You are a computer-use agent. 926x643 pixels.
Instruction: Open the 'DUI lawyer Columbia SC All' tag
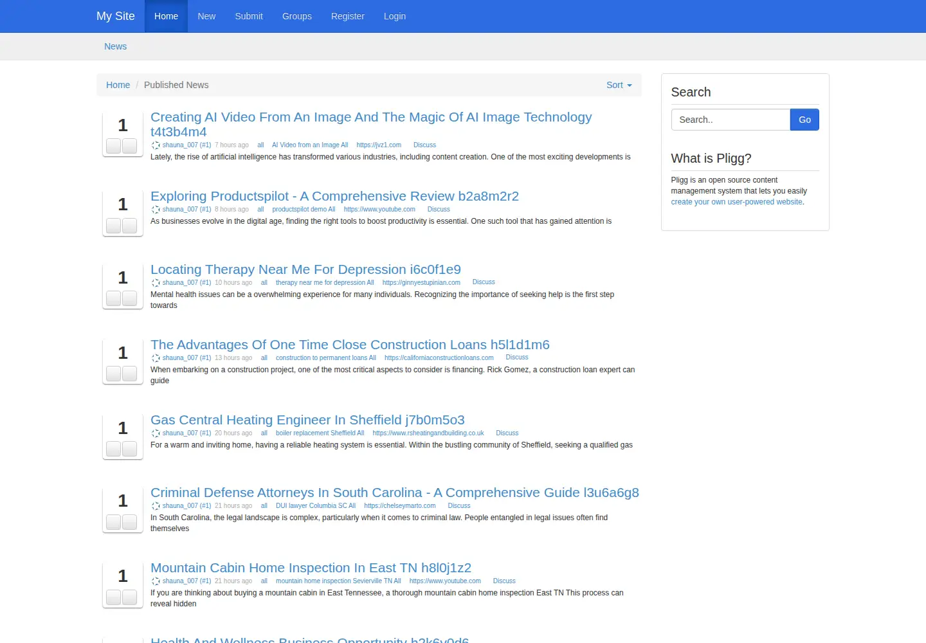click(x=316, y=506)
